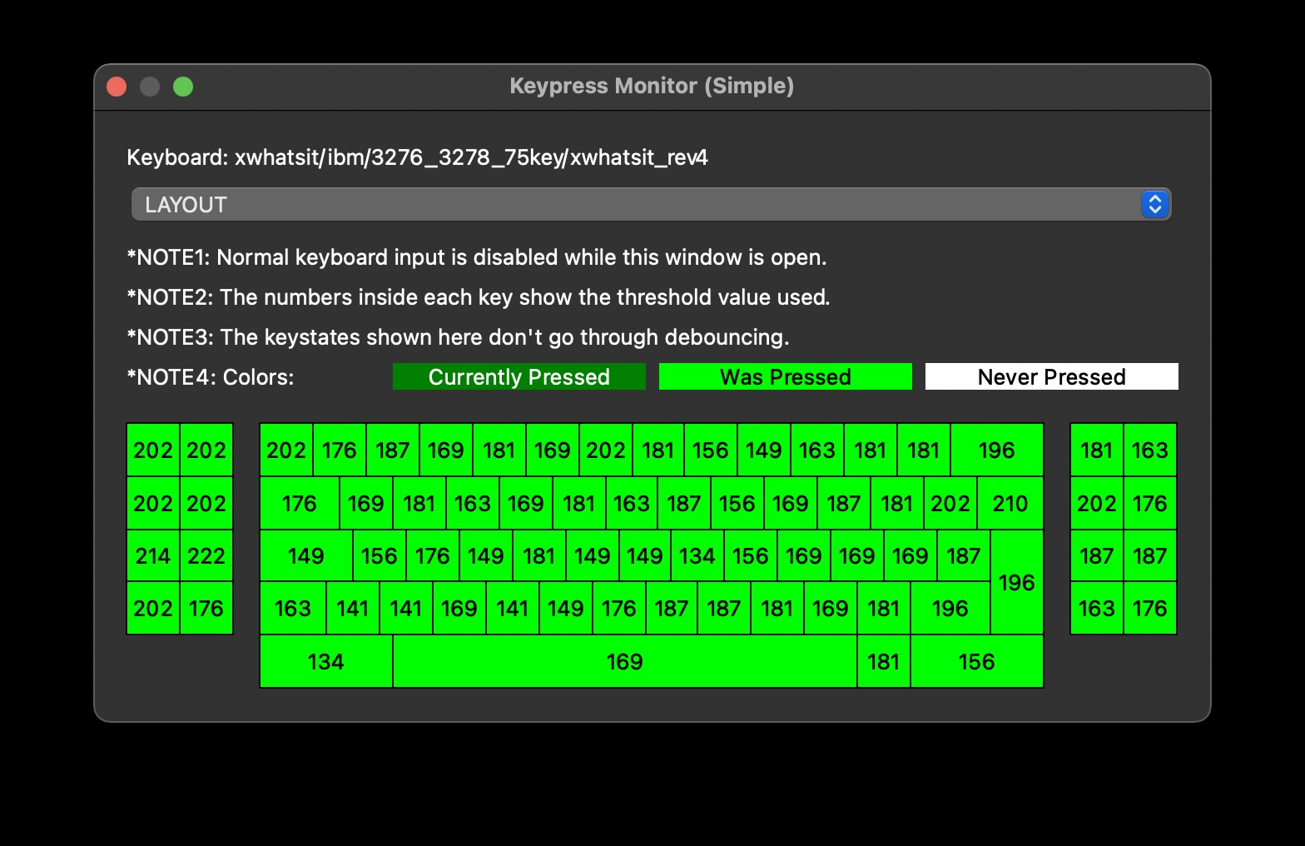Select the wide 134 key in bottom row
The height and width of the screenshot is (846, 1305).
325,662
